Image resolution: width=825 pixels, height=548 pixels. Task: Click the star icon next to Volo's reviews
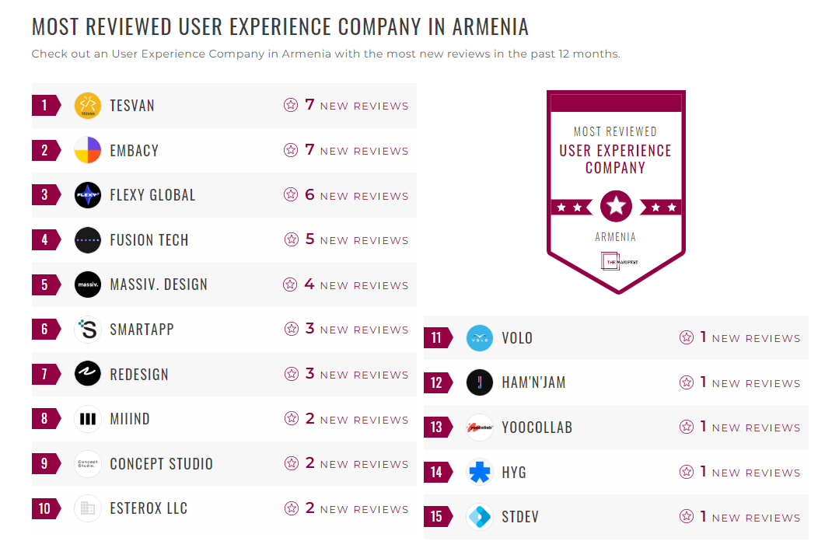(687, 337)
